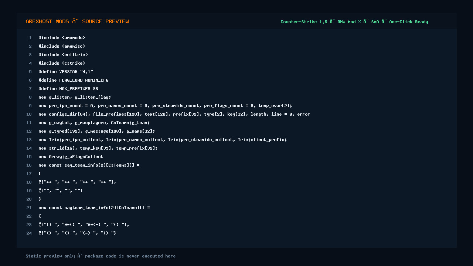Click line number 24 in the gutter
The height and width of the screenshot is (266, 473).
(x=29, y=233)
